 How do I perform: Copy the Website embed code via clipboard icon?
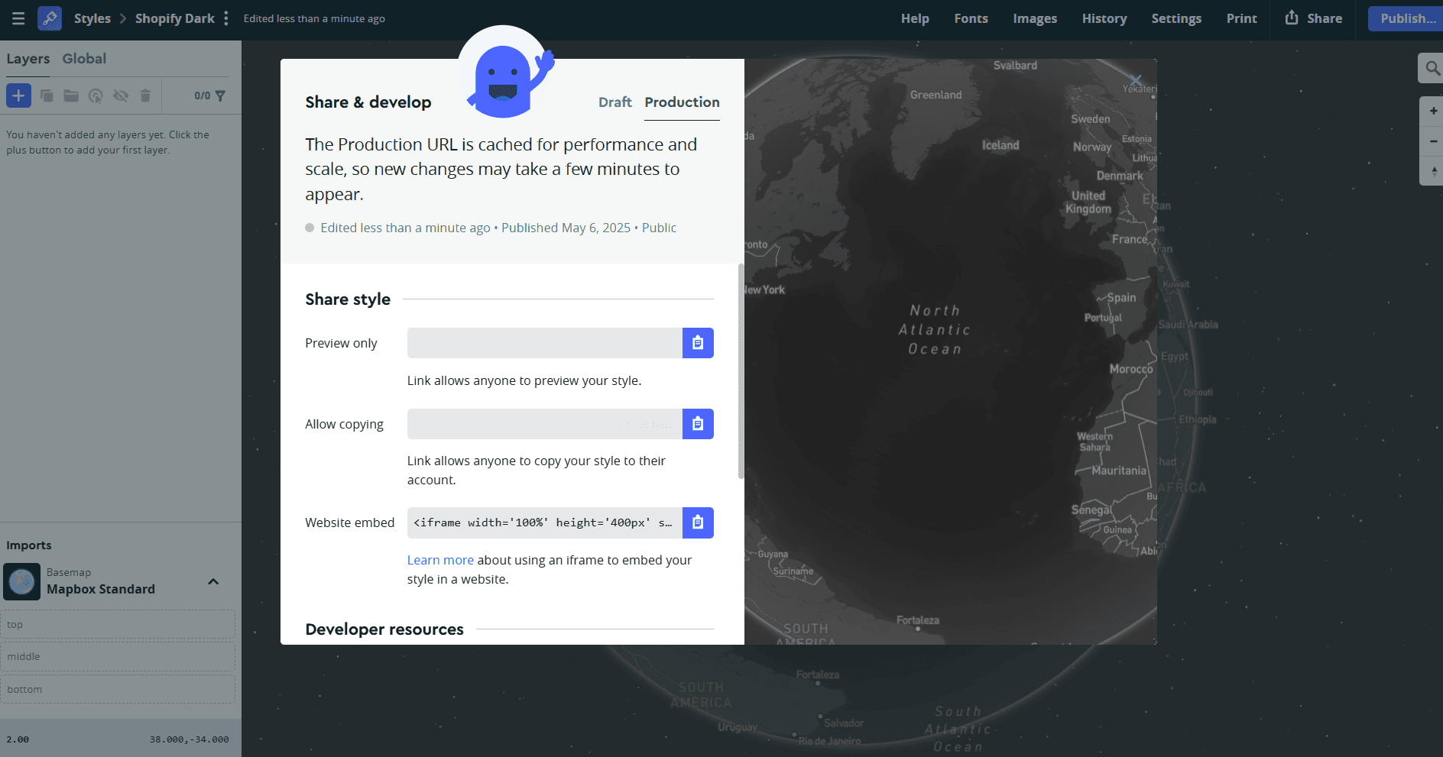(x=697, y=522)
